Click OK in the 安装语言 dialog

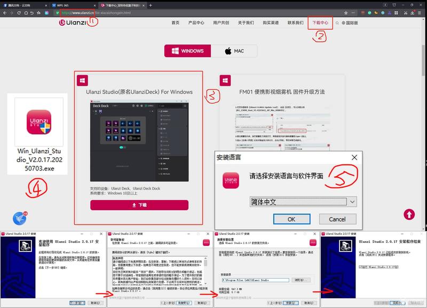pos(291,219)
